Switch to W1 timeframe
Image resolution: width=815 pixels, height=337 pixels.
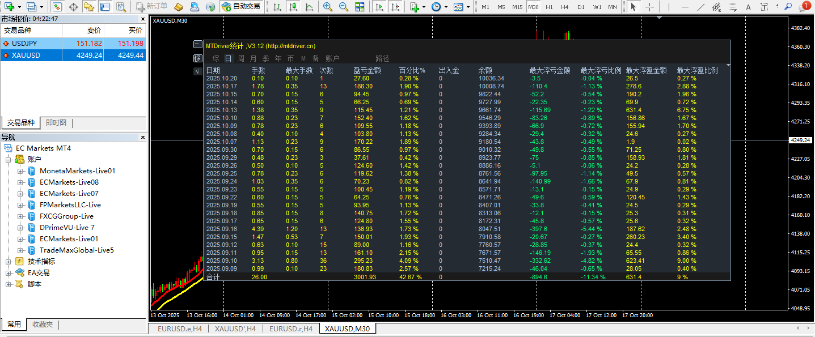point(597,7)
